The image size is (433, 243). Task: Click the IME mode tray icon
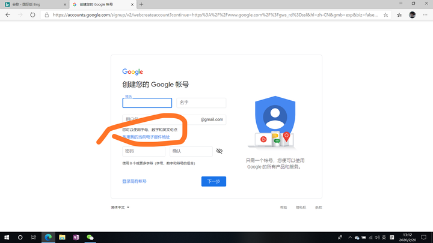(392, 237)
